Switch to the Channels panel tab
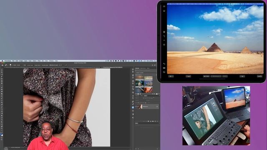 tap(138, 96)
